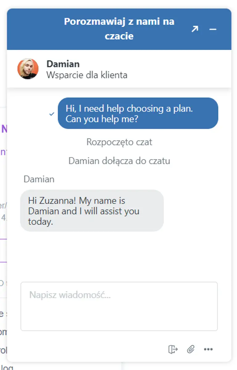This screenshot has height=370, width=237.
Task: Select the 'Porozmawiaj z nami na czacie' header
Action: pyautogui.click(x=119, y=29)
